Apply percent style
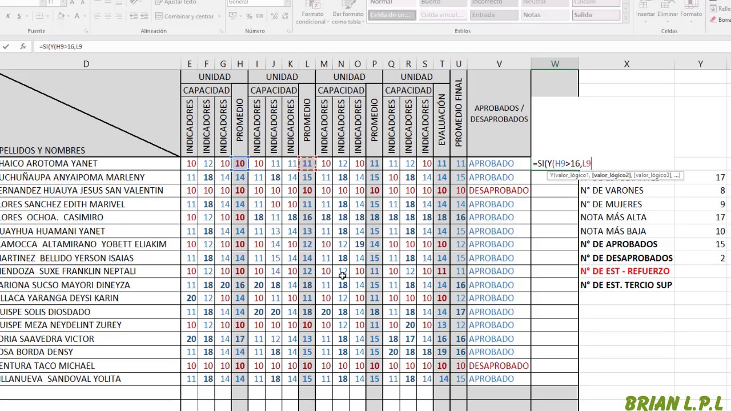The height and width of the screenshot is (411, 731). point(249,16)
